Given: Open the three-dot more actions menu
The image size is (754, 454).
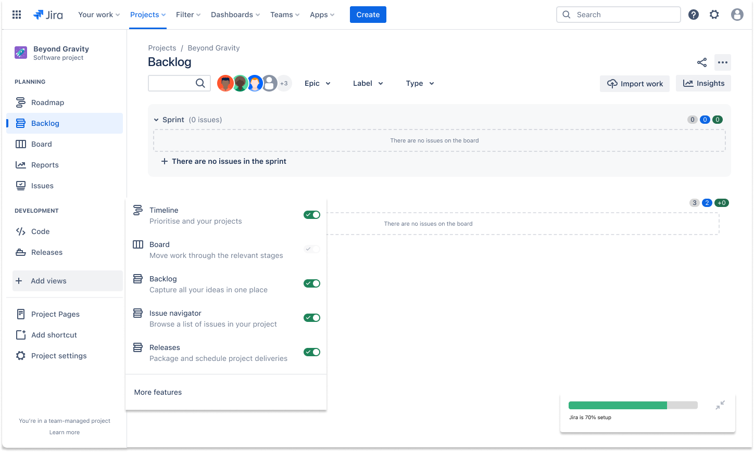Looking at the screenshot, I should (x=723, y=62).
